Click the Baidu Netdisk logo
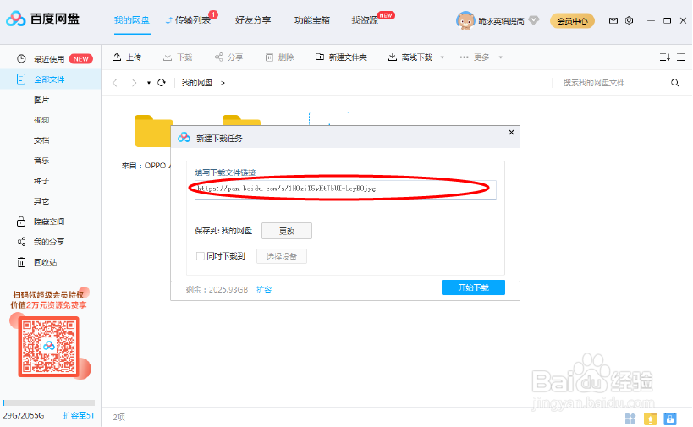The width and height of the screenshot is (693, 427). coord(42,19)
